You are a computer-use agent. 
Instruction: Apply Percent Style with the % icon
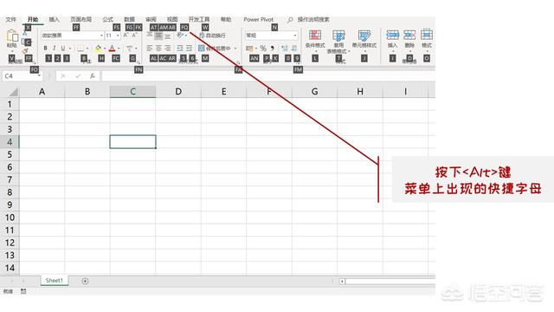tap(263, 49)
